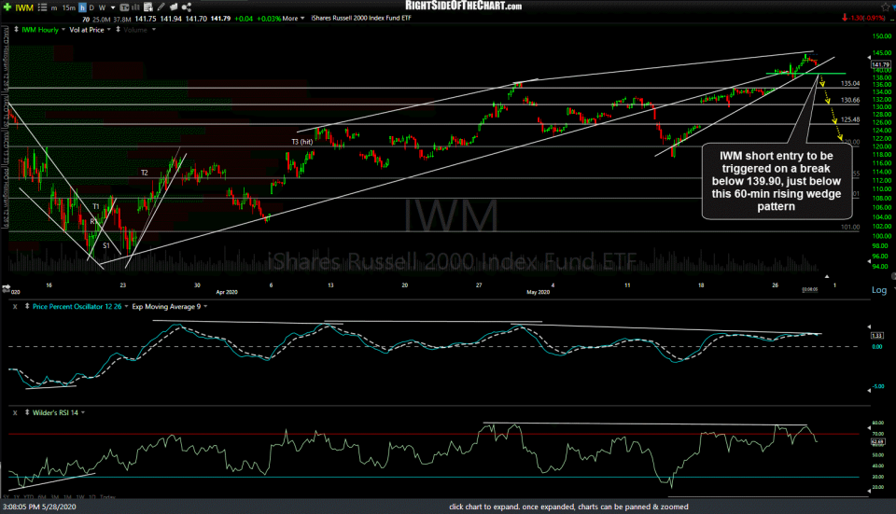Select the hourly 'h' timeframe button
This screenshot has width=896, height=514.
coord(82,7)
